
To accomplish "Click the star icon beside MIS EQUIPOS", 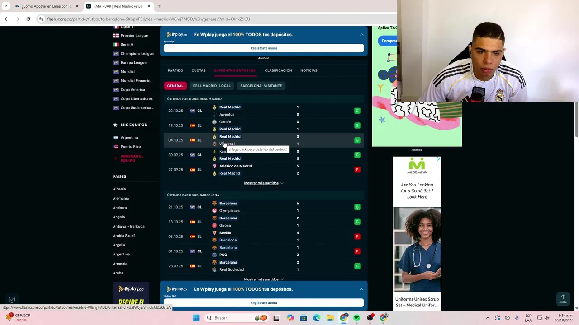I will (x=115, y=125).
